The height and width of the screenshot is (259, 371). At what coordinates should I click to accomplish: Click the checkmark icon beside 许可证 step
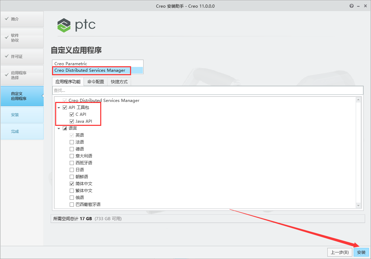pyautogui.click(x=7, y=57)
